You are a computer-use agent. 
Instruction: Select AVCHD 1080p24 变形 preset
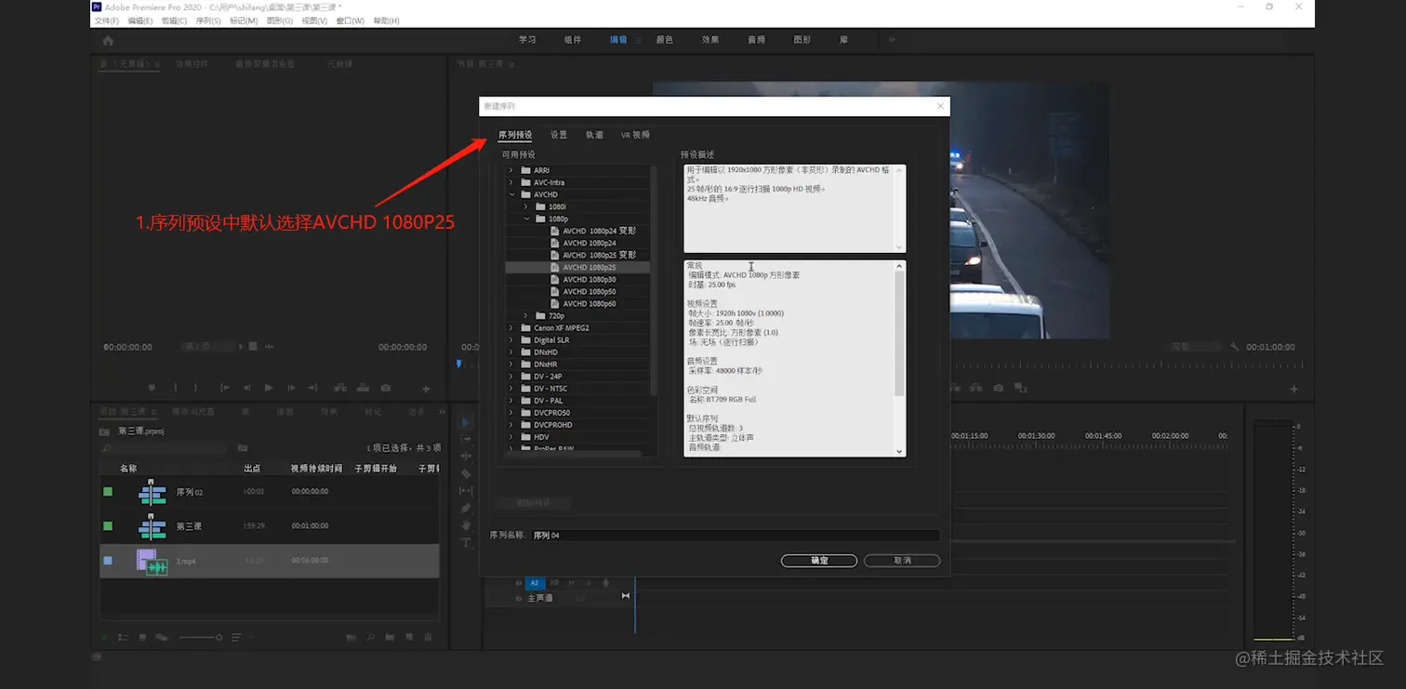tap(600, 231)
